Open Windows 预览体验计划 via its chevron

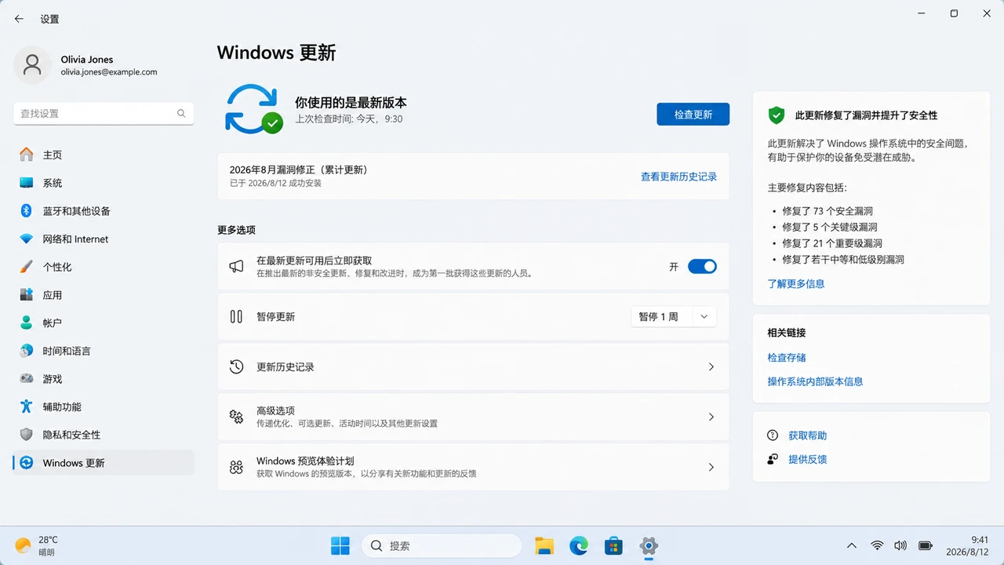click(x=711, y=467)
